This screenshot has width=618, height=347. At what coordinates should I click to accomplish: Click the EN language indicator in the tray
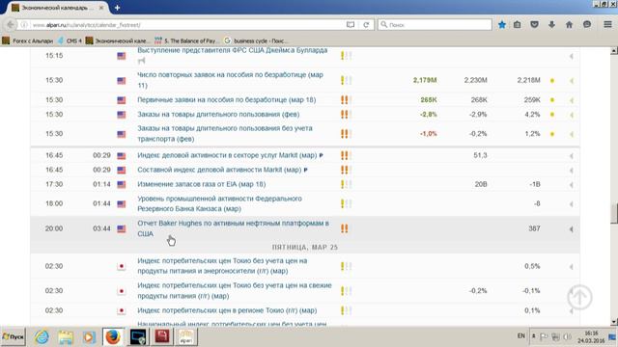click(521, 336)
